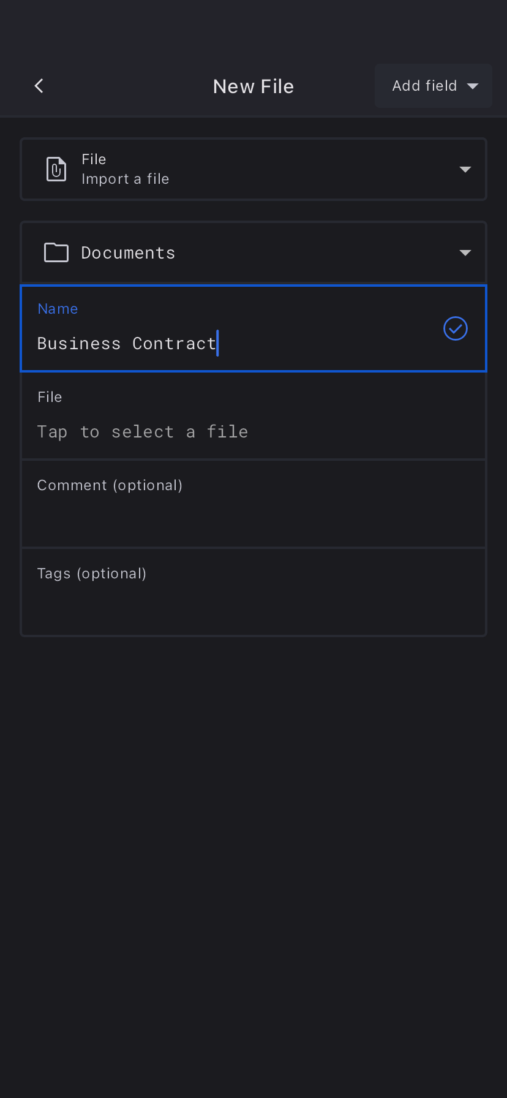Click the 'Business Contract' name text
Image resolution: width=507 pixels, height=1098 pixels.
127,344
